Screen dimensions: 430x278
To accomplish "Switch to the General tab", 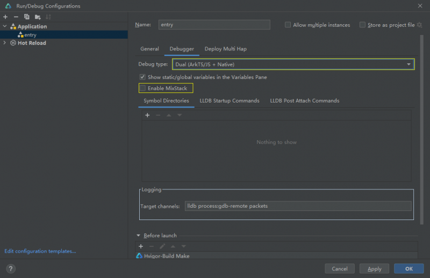I will (x=149, y=49).
